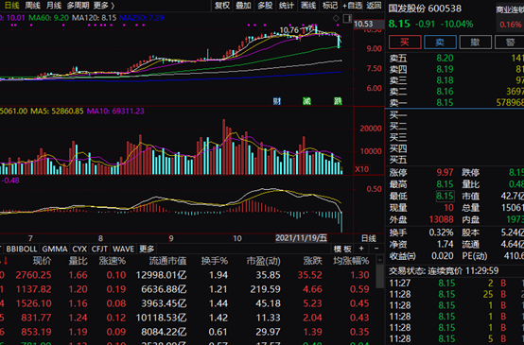524x345 pixels.
Task: Click the 日线 label beside date axis
Action: pos(369,238)
